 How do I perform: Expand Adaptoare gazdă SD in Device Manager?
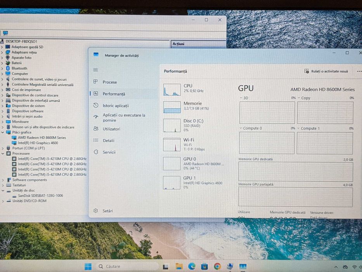pyautogui.click(x=2, y=47)
